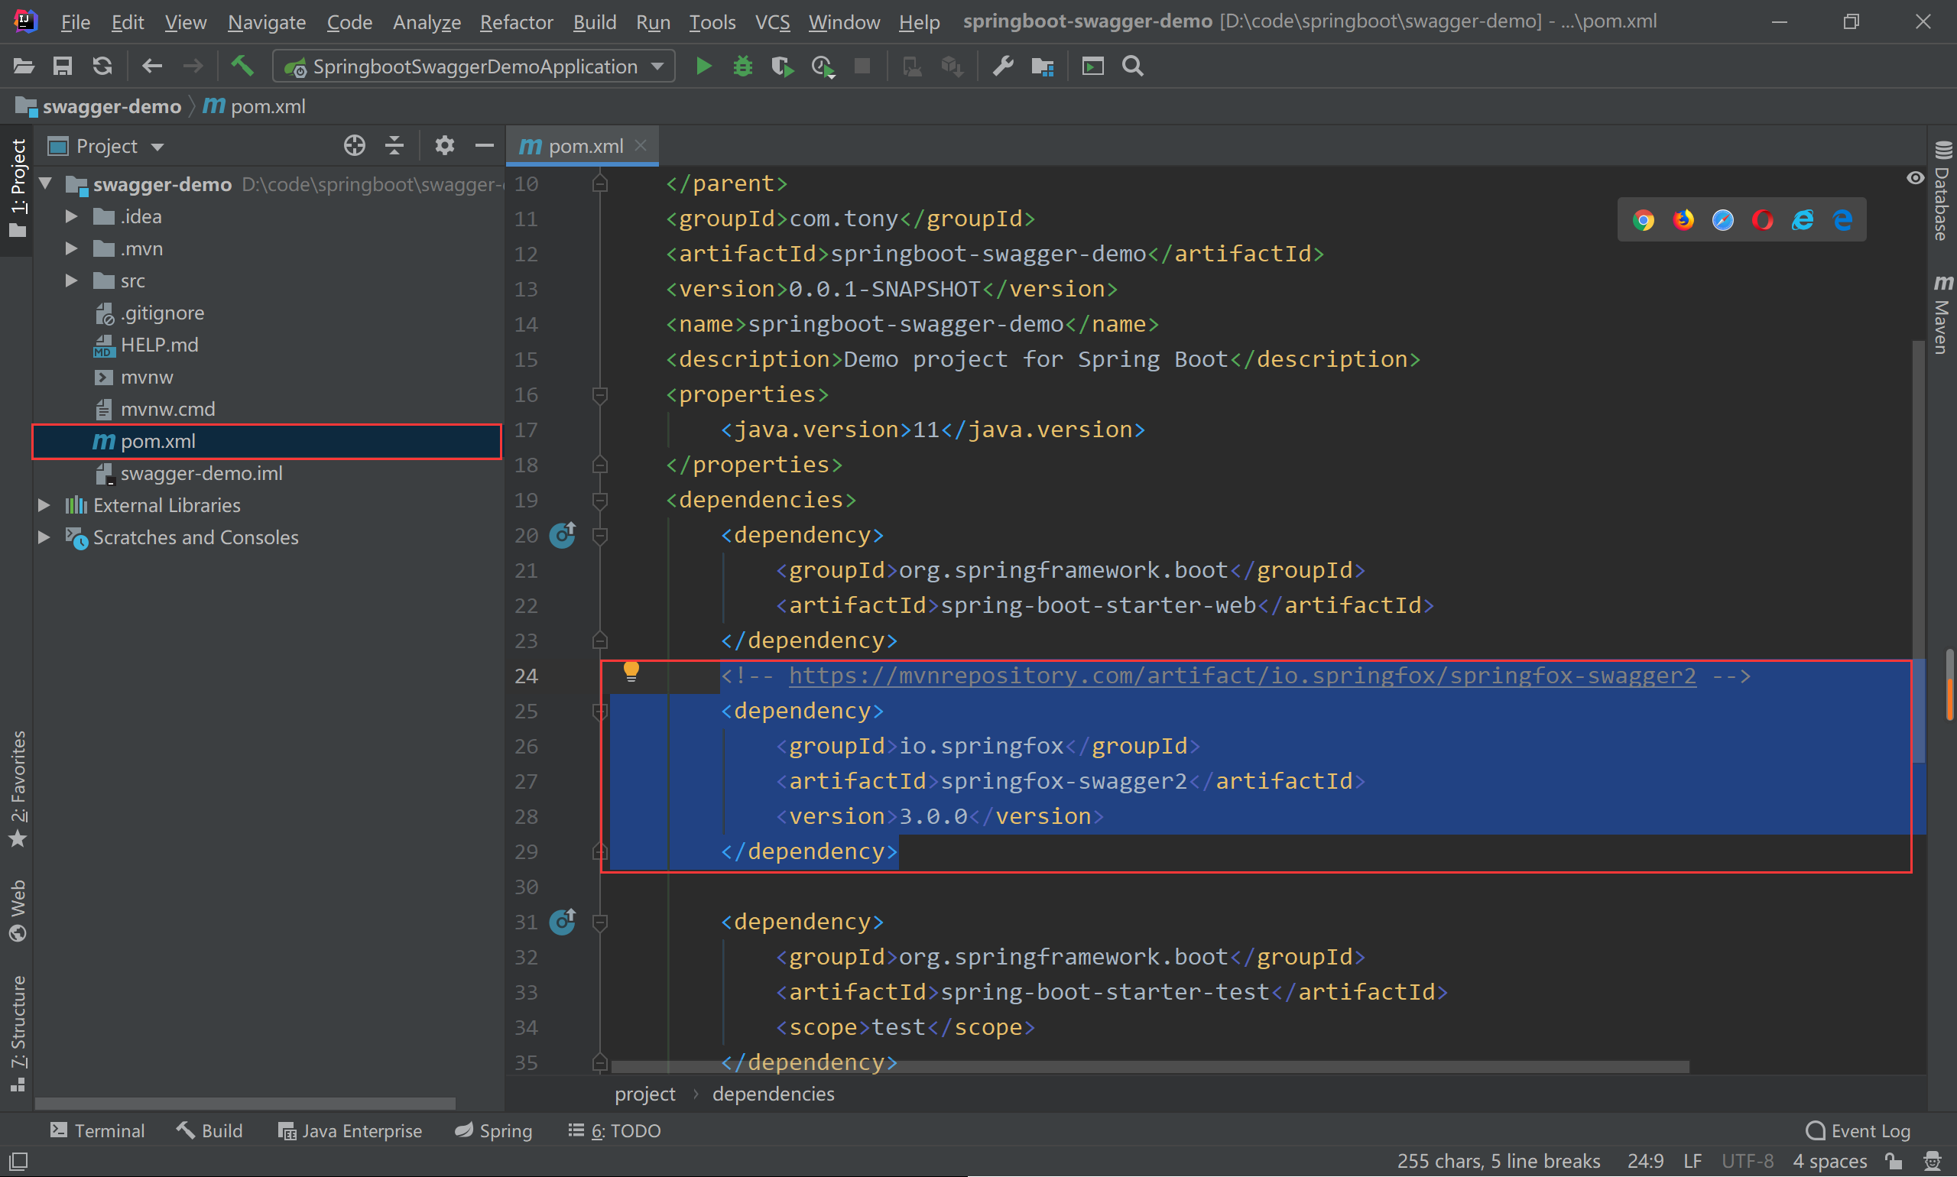Click the green Run application button

pos(703,66)
